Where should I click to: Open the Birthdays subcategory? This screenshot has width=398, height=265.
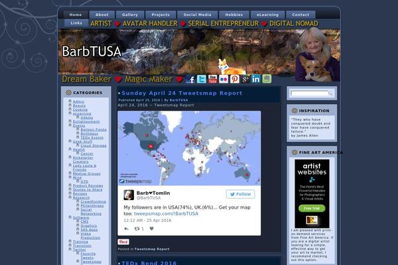90,133
